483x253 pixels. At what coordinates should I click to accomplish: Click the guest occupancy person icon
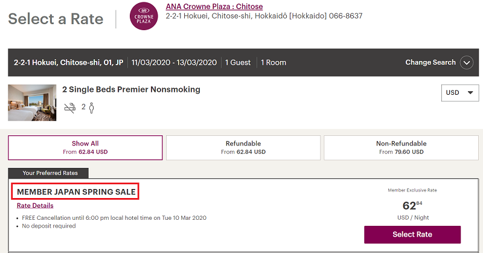point(91,108)
